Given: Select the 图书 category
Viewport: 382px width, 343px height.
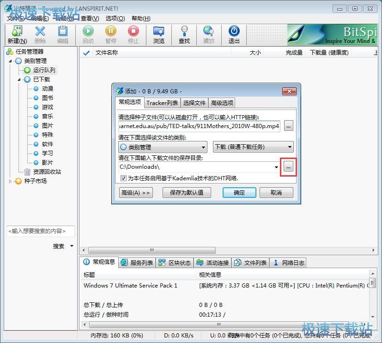Looking at the screenshot, I should click(x=43, y=98).
